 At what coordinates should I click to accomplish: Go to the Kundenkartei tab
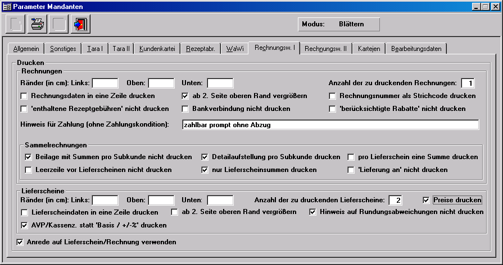pos(157,49)
